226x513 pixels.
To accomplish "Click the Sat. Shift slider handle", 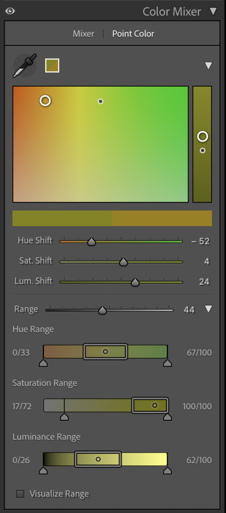I will click(123, 262).
